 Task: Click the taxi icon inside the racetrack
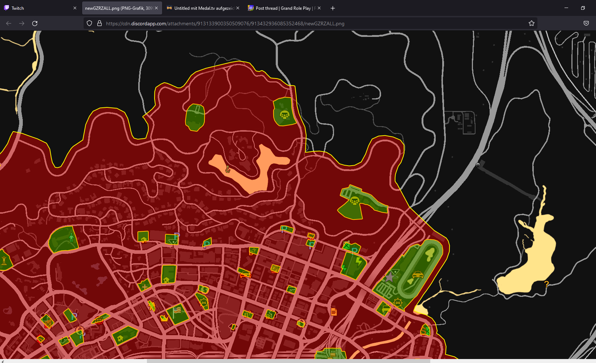(418, 275)
